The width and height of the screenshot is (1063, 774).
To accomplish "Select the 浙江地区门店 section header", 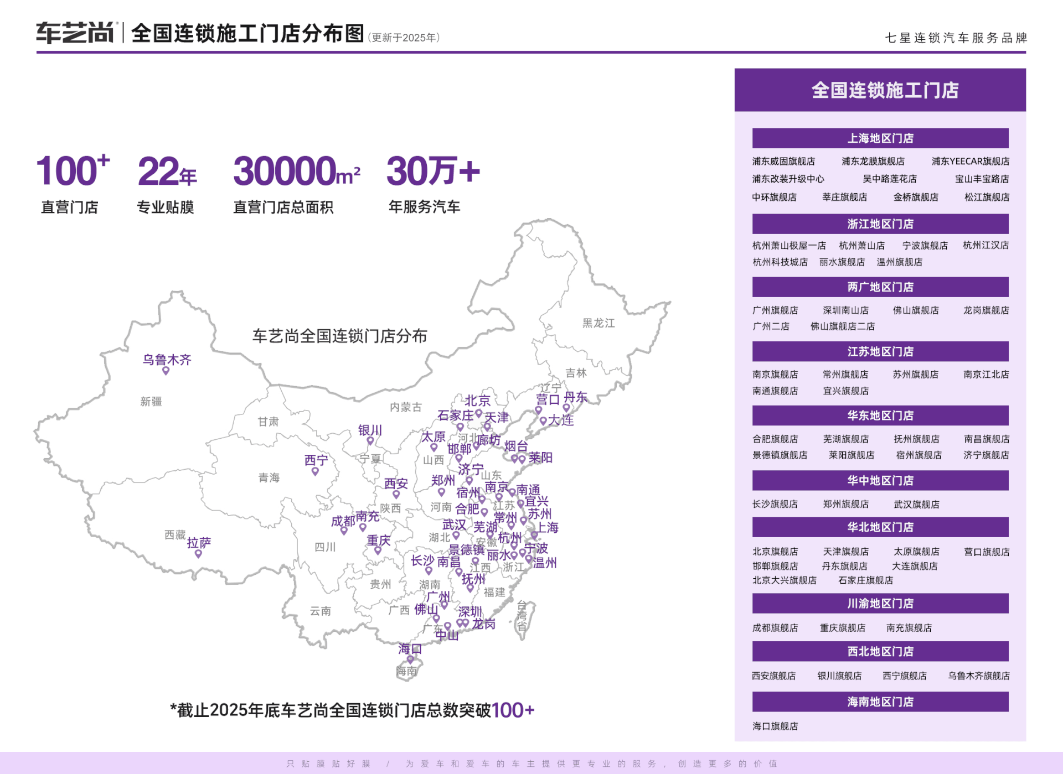I will pyautogui.click(x=880, y=224).
